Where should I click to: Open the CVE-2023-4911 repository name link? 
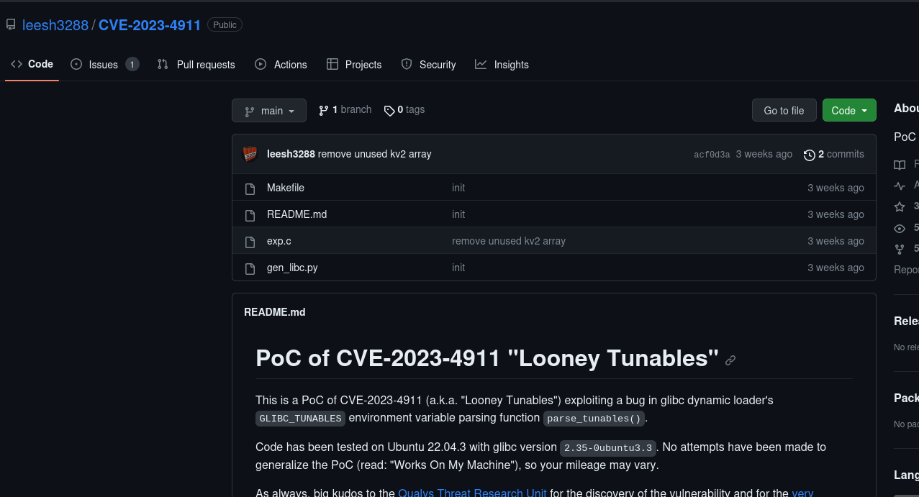150,25
